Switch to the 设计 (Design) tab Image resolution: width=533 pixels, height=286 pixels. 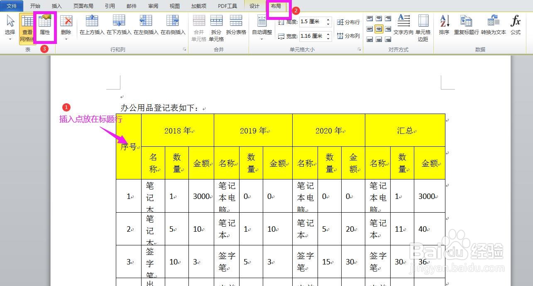(254, 6)
